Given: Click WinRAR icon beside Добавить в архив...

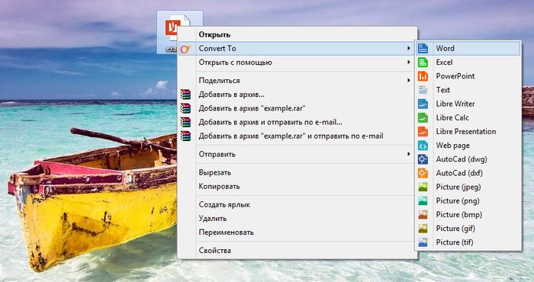Looking at the screenshot, I should [x=185, y=95].
